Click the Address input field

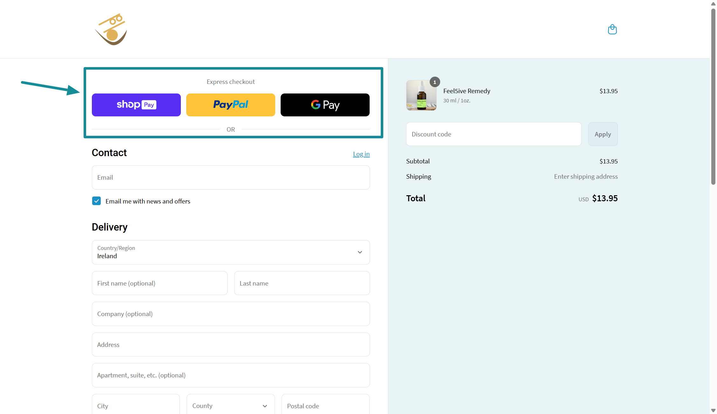coord(230,345)
